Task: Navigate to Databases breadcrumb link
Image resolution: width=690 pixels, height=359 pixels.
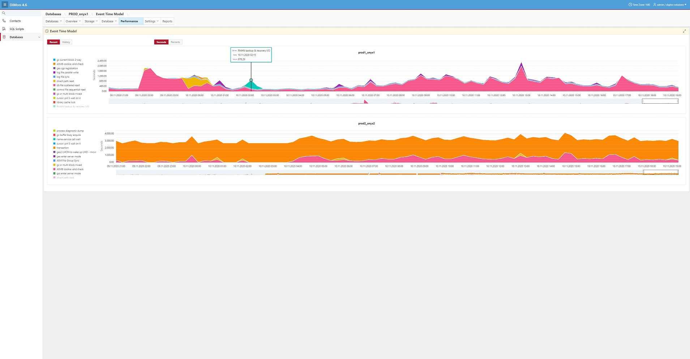Action: point(53,14)
